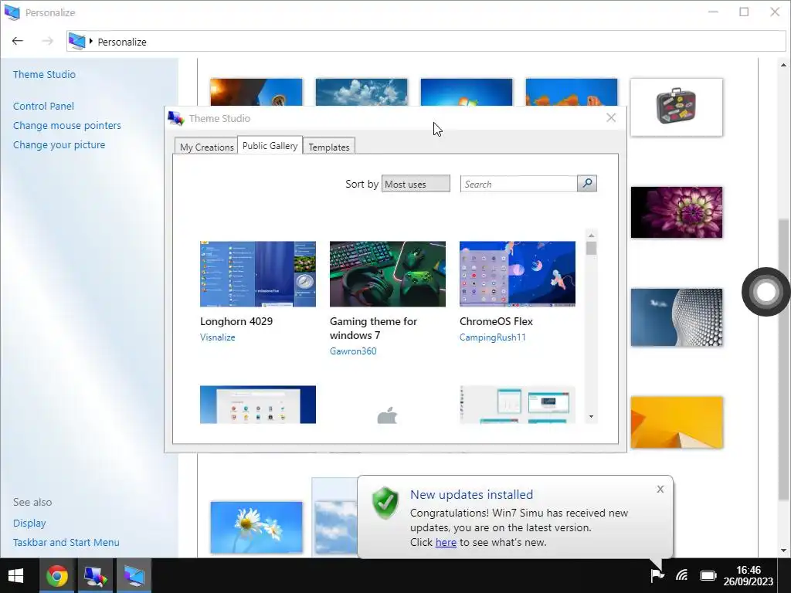
Task: Click the forward navigation arrow
Action: (x=47, y=41)
